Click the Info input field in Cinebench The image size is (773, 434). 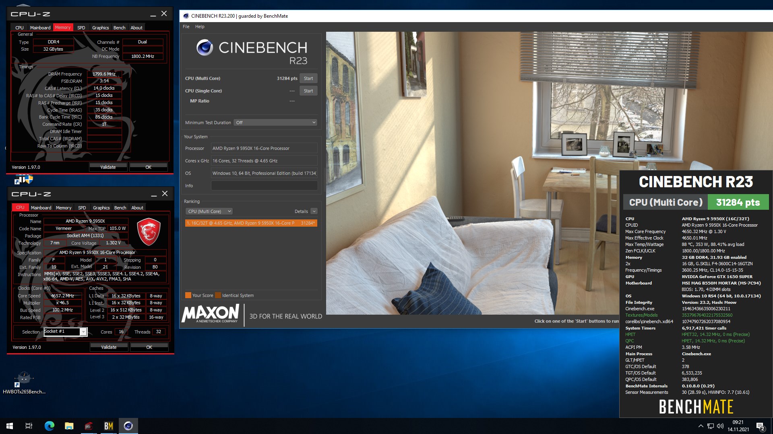264,186
